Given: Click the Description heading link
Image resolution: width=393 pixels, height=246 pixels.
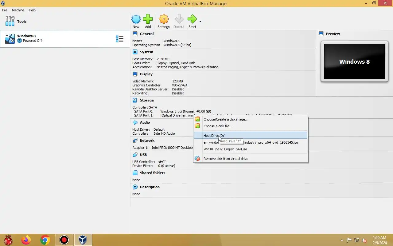Looking at the screenshot, I should 150,187.
